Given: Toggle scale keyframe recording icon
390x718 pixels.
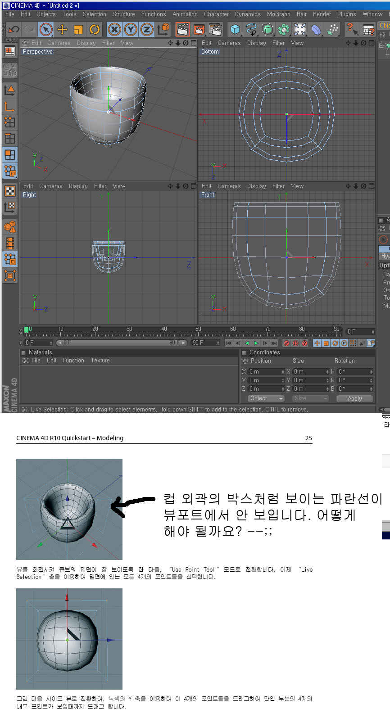Looking at the screenshot, I should click(x=326, y=343).
